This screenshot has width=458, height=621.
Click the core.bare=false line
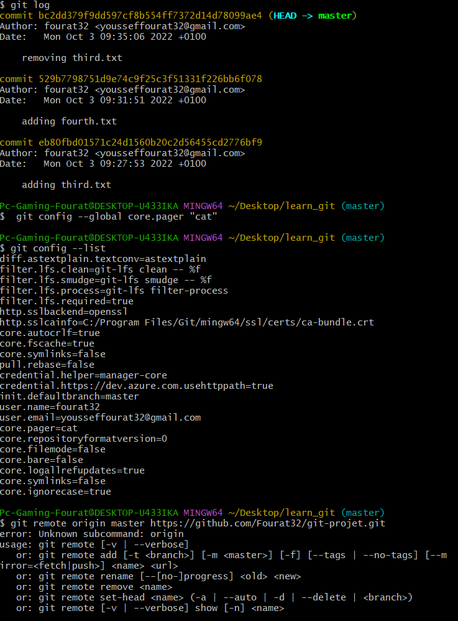[x=42, y=460]
